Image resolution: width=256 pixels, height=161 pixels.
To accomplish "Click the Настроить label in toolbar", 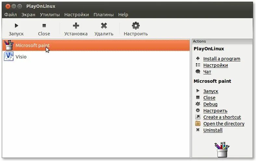I will tap(136, 34).
